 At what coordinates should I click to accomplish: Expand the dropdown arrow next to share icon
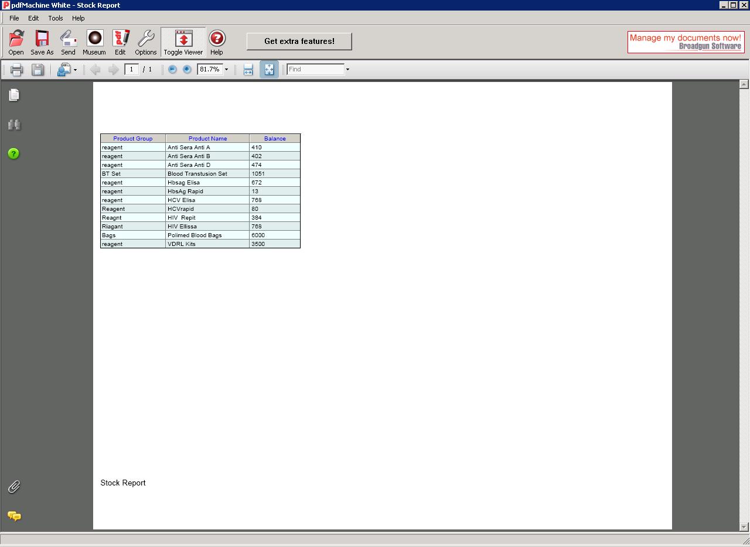pyautogui.click(x=75, y=70)
